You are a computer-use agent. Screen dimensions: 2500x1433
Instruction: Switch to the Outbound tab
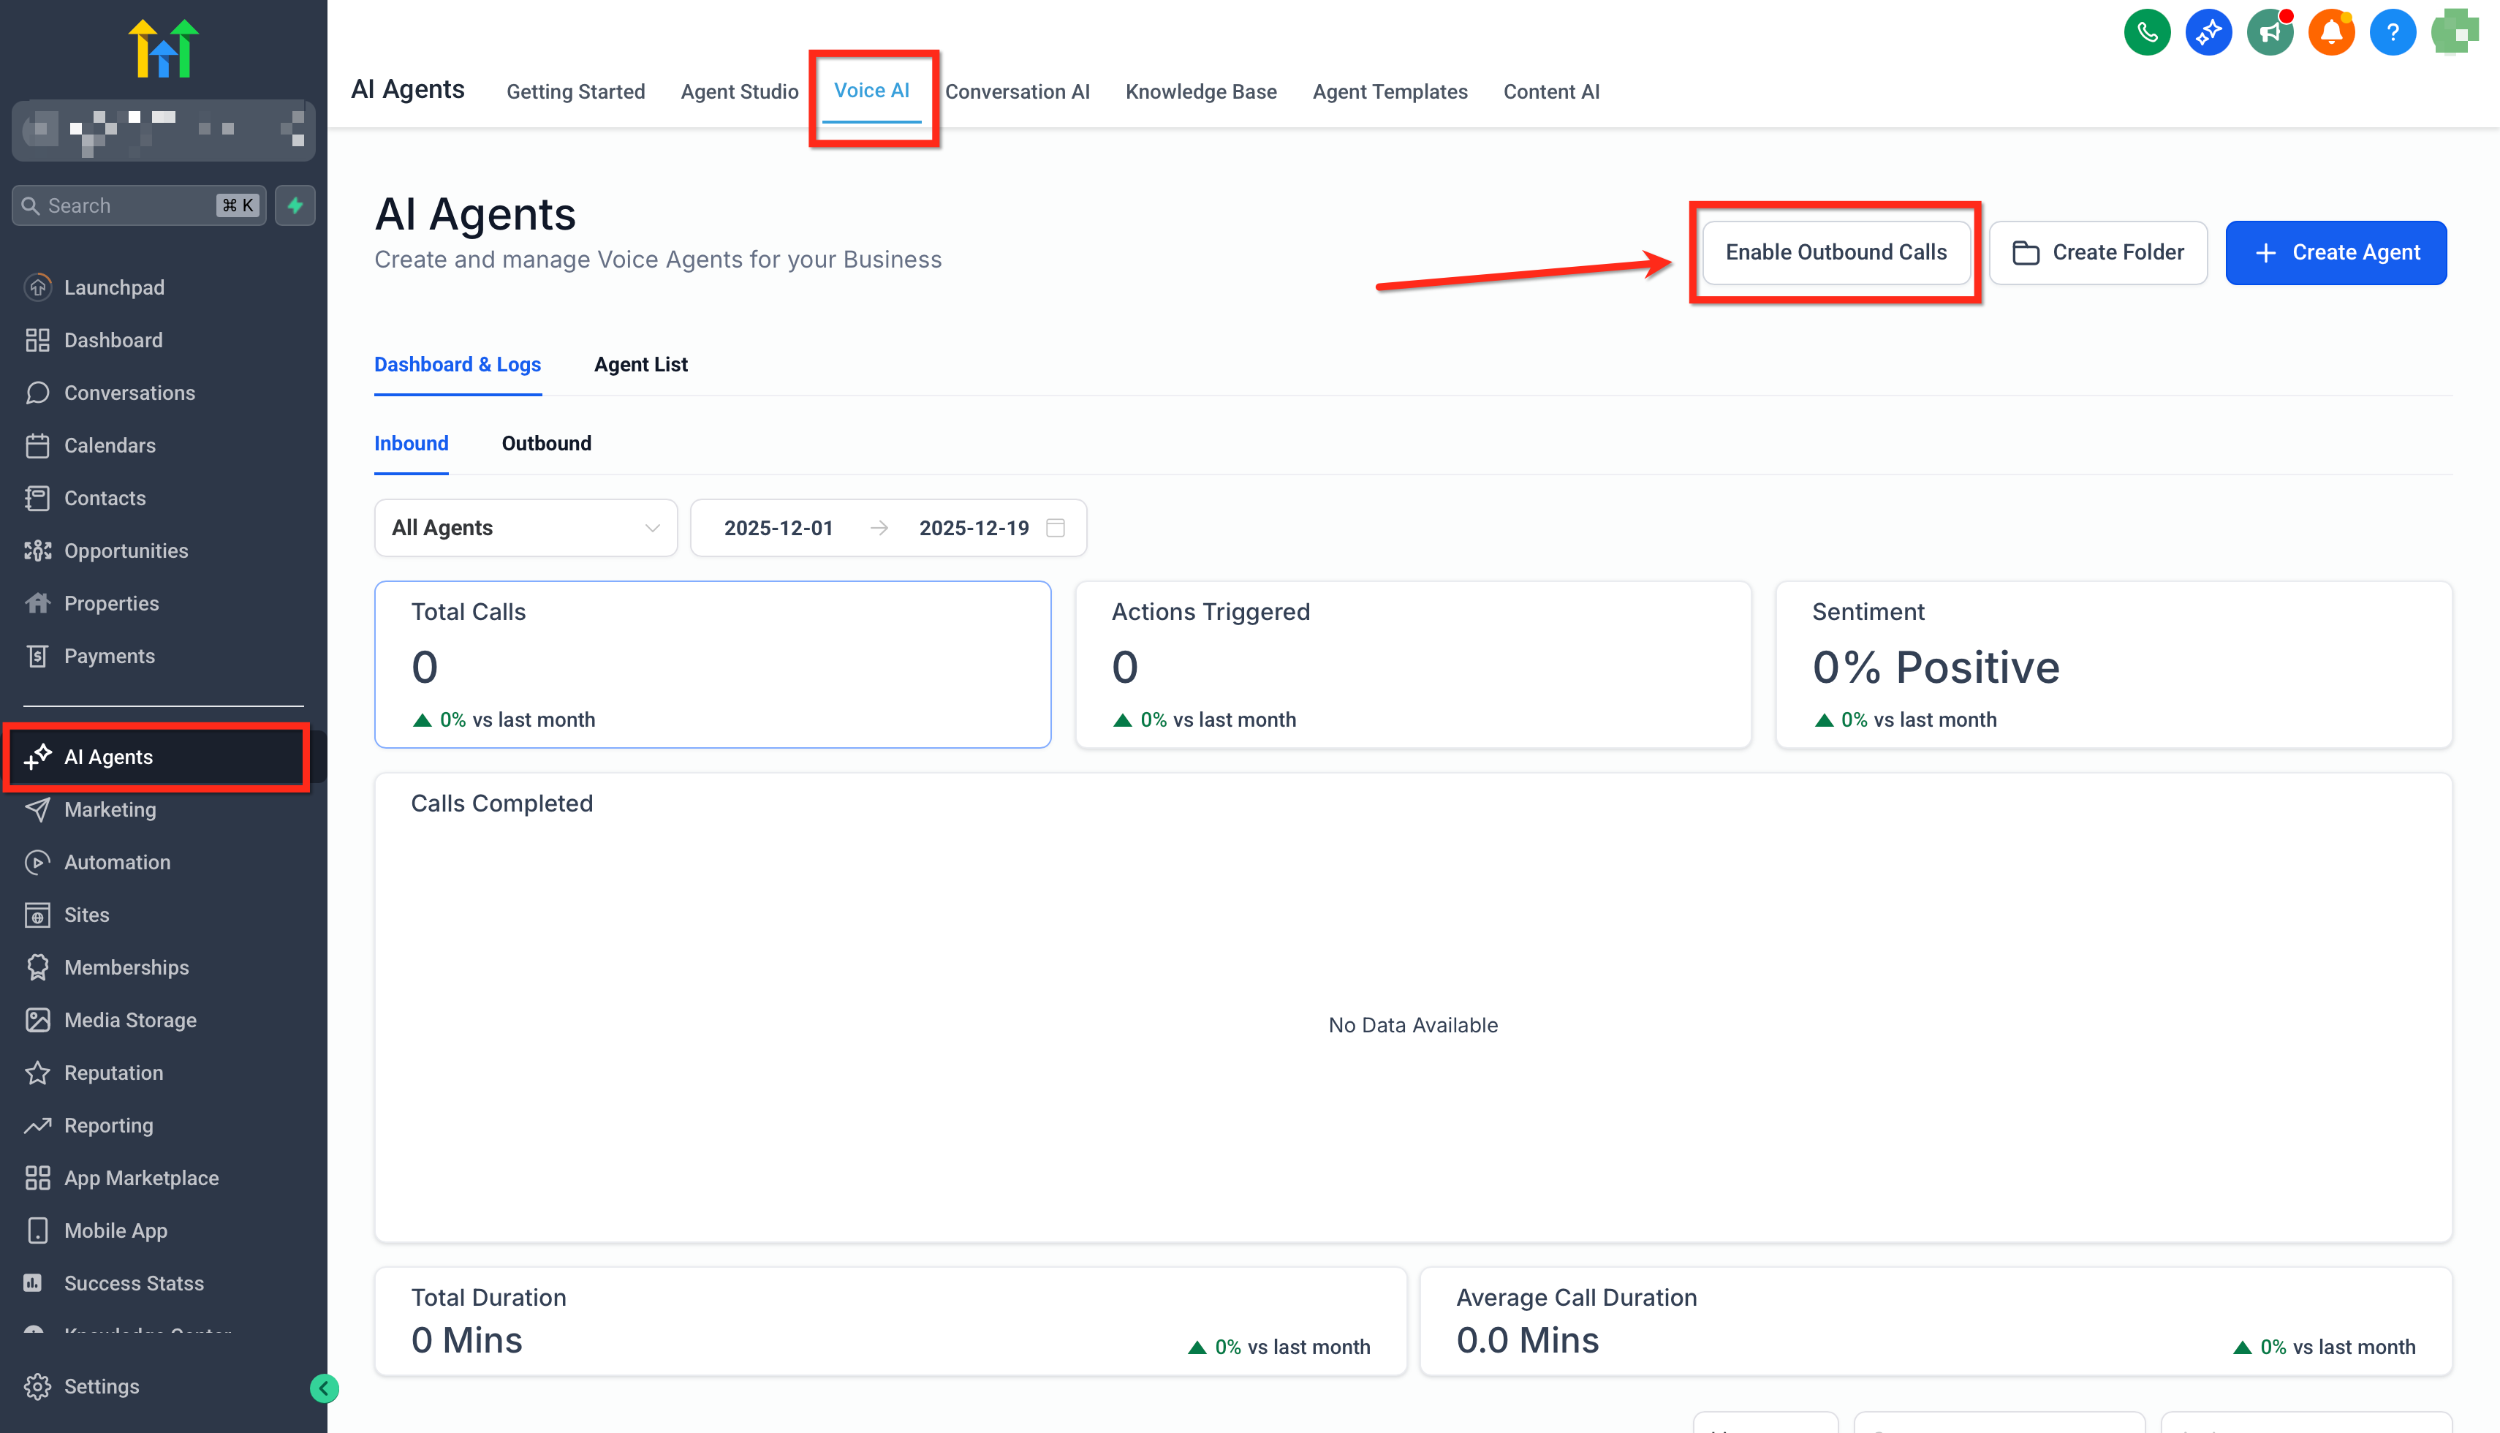(x=546, y=443)
